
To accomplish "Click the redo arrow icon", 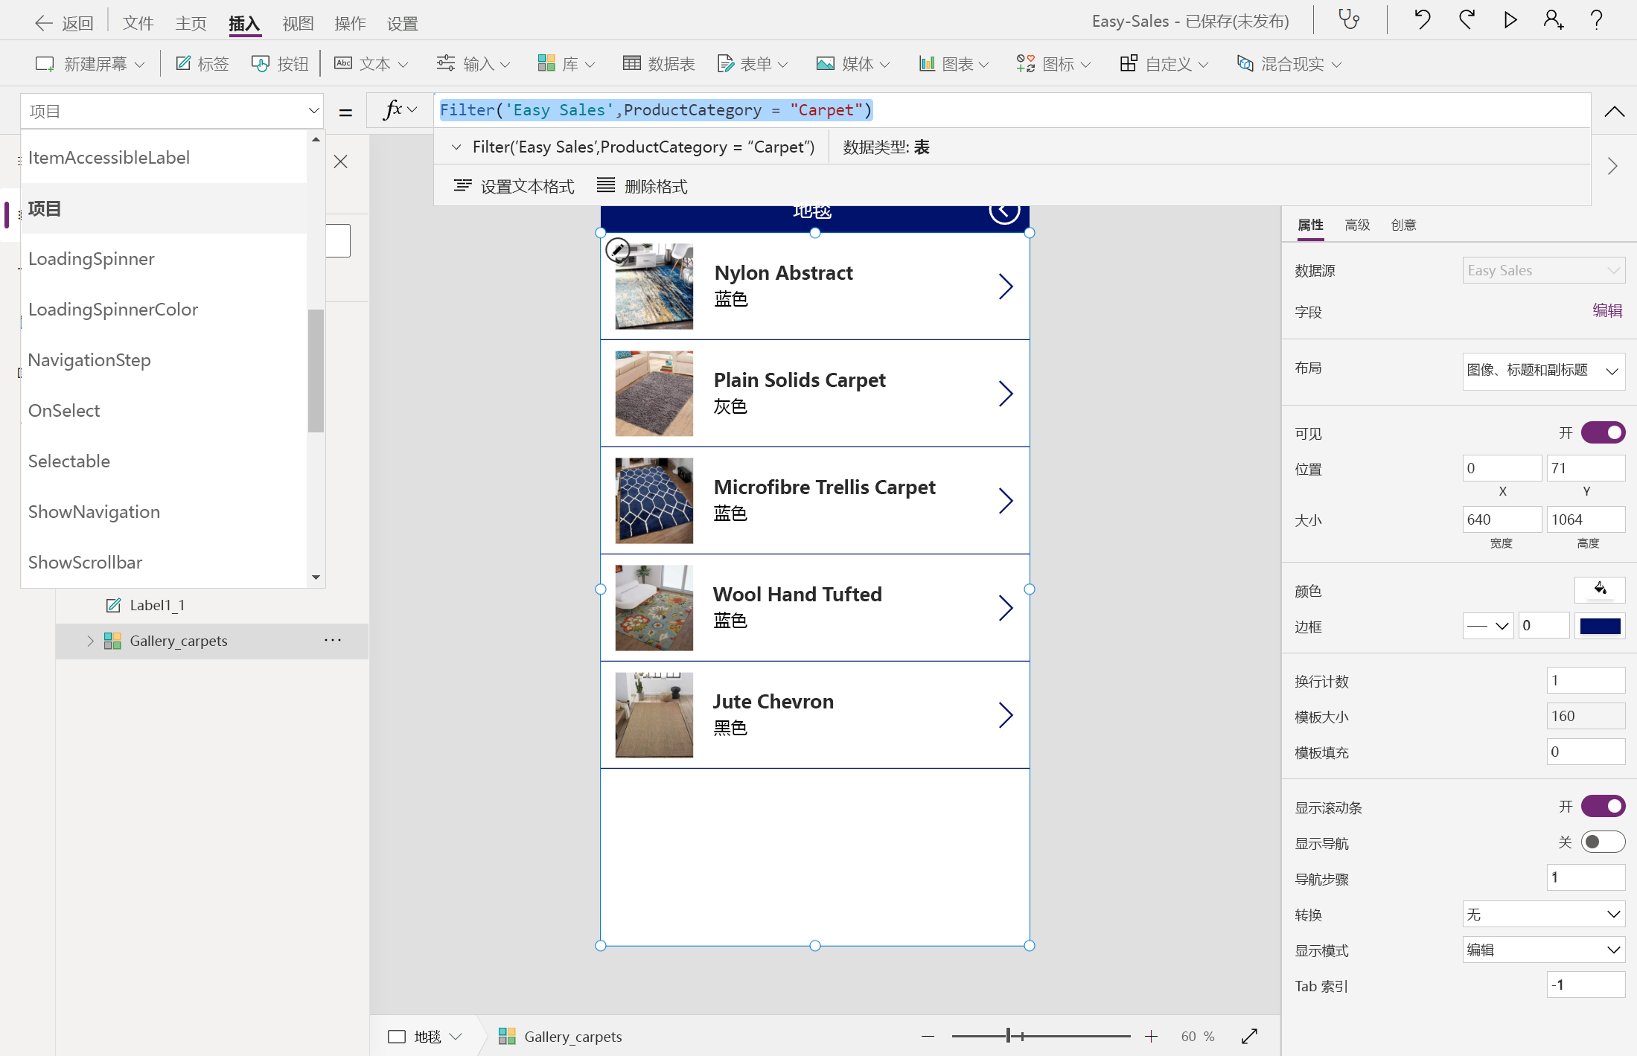I will [x=1467, y=20].
